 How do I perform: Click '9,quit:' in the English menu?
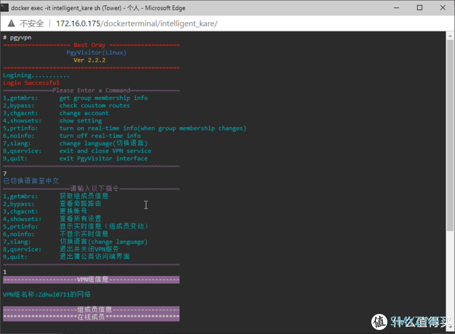(15, 158)
